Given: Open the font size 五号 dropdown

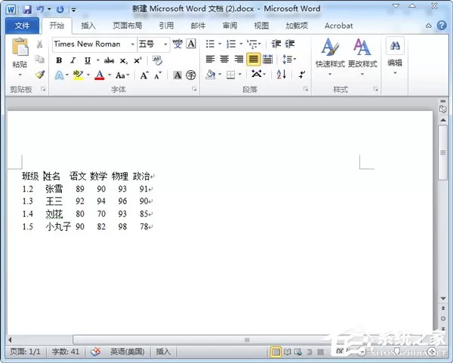Looking at the screenshot, I should click(165, 45).
